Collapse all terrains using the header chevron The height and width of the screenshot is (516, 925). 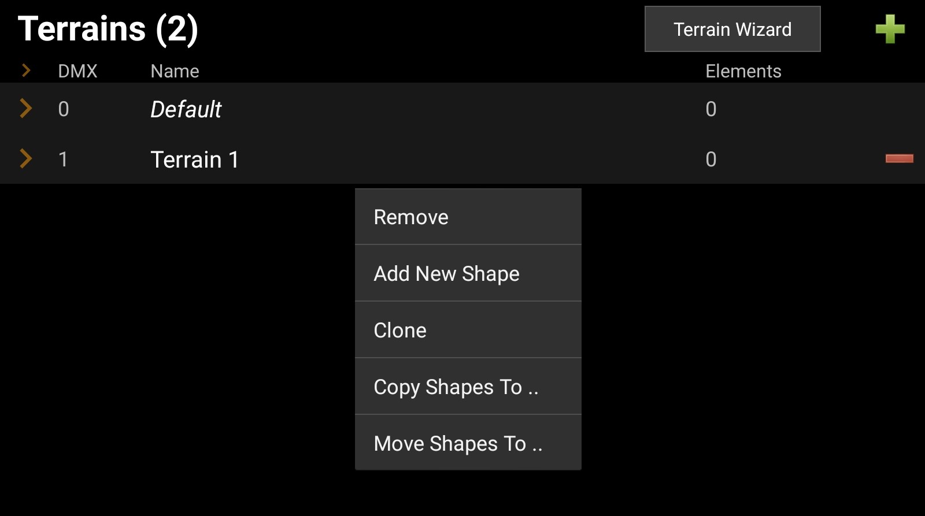point(25,70)
